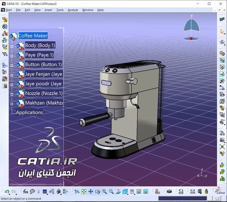Click the power input field in status bar
Screen dimensions: 227x202
click(182, 198)
